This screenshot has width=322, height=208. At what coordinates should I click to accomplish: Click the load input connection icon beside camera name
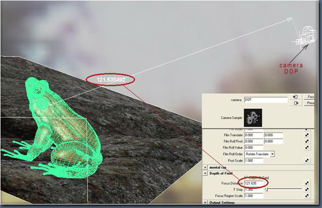(295, 97)
